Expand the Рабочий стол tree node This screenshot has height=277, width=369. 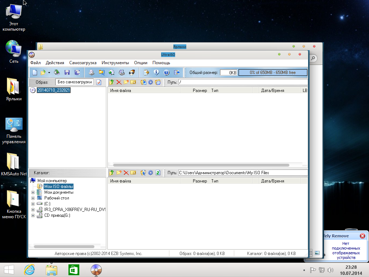(33, 198)
